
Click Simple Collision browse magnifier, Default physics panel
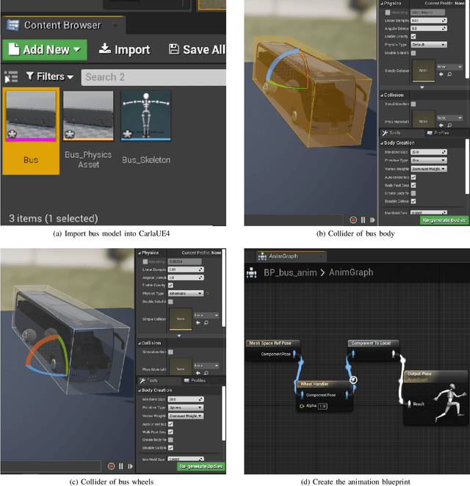(x=449, y=74)
